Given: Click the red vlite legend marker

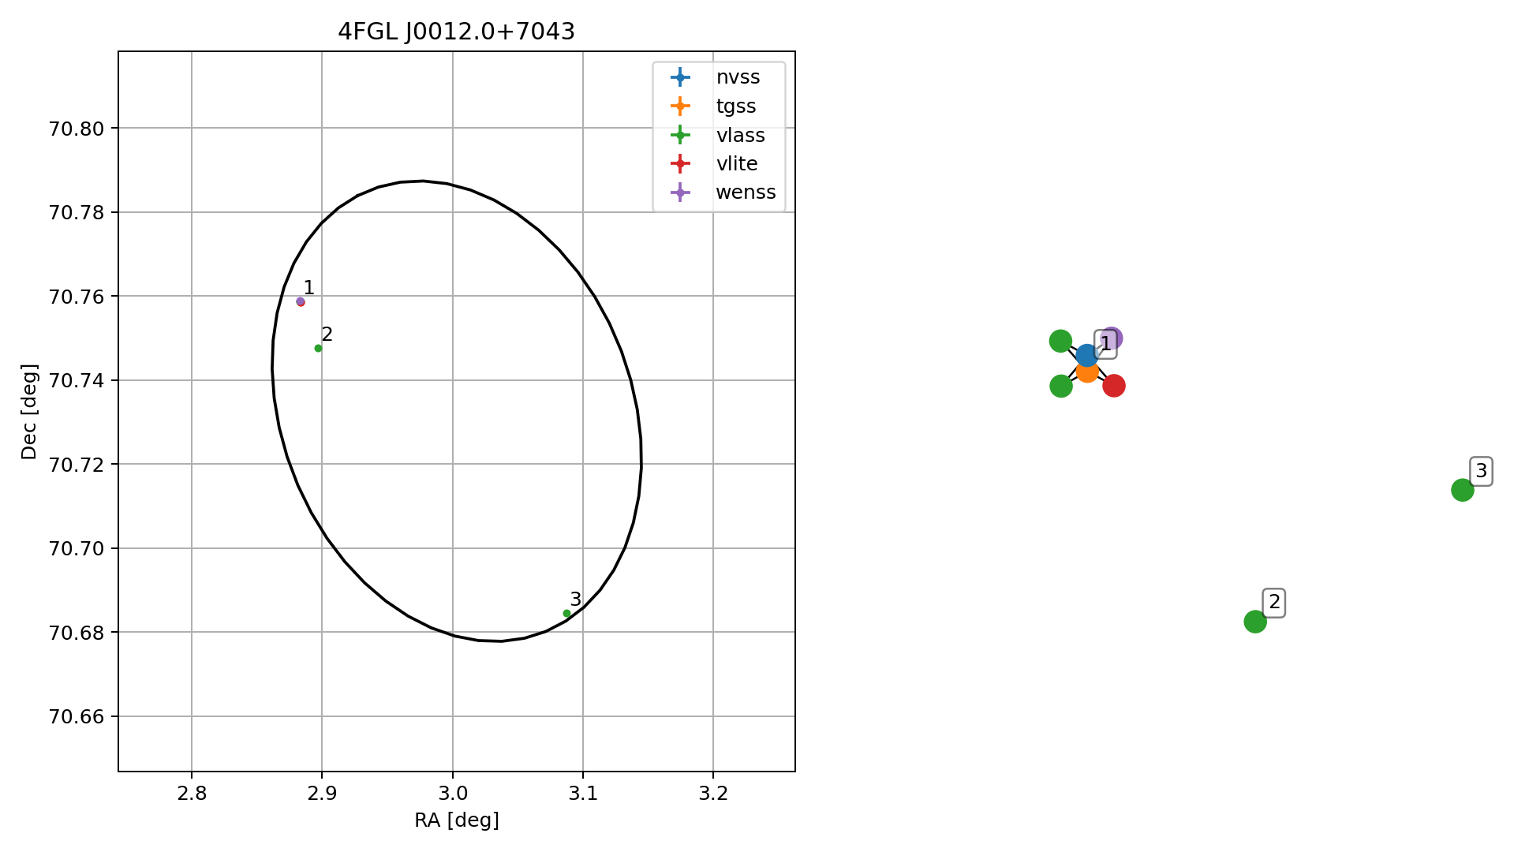Looking at the screenshot, I should (x=680, y=164).
